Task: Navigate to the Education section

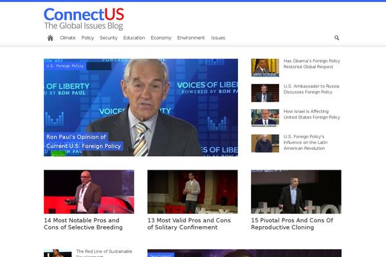Action: [134, 38]
